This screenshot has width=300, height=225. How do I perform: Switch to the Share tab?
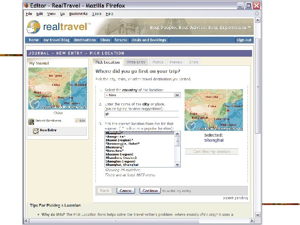click(194, 62)
